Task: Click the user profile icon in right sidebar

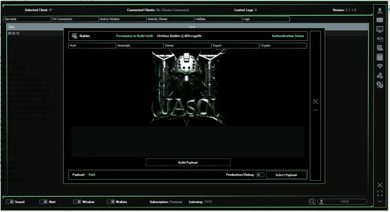Action: [380, 11]
